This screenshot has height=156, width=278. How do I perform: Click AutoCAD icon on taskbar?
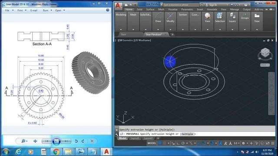tap(106, 152)
